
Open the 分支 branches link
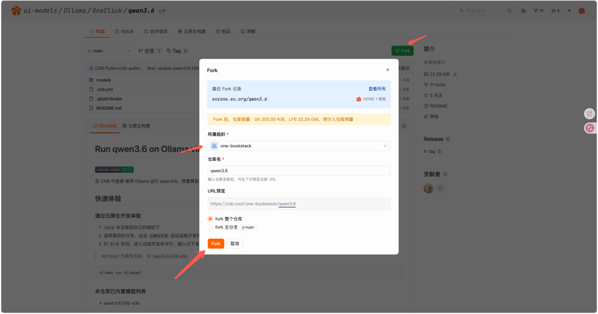(150, 51)
